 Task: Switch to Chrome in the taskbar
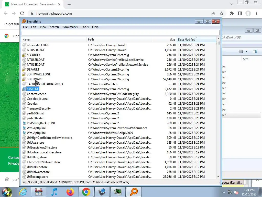click(x=86, y=192)
